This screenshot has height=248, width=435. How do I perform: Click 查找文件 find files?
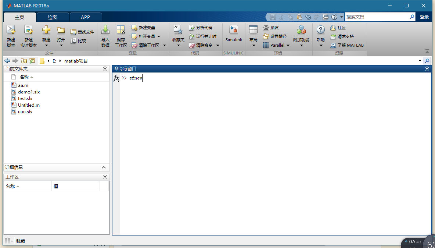click(82, 32)
